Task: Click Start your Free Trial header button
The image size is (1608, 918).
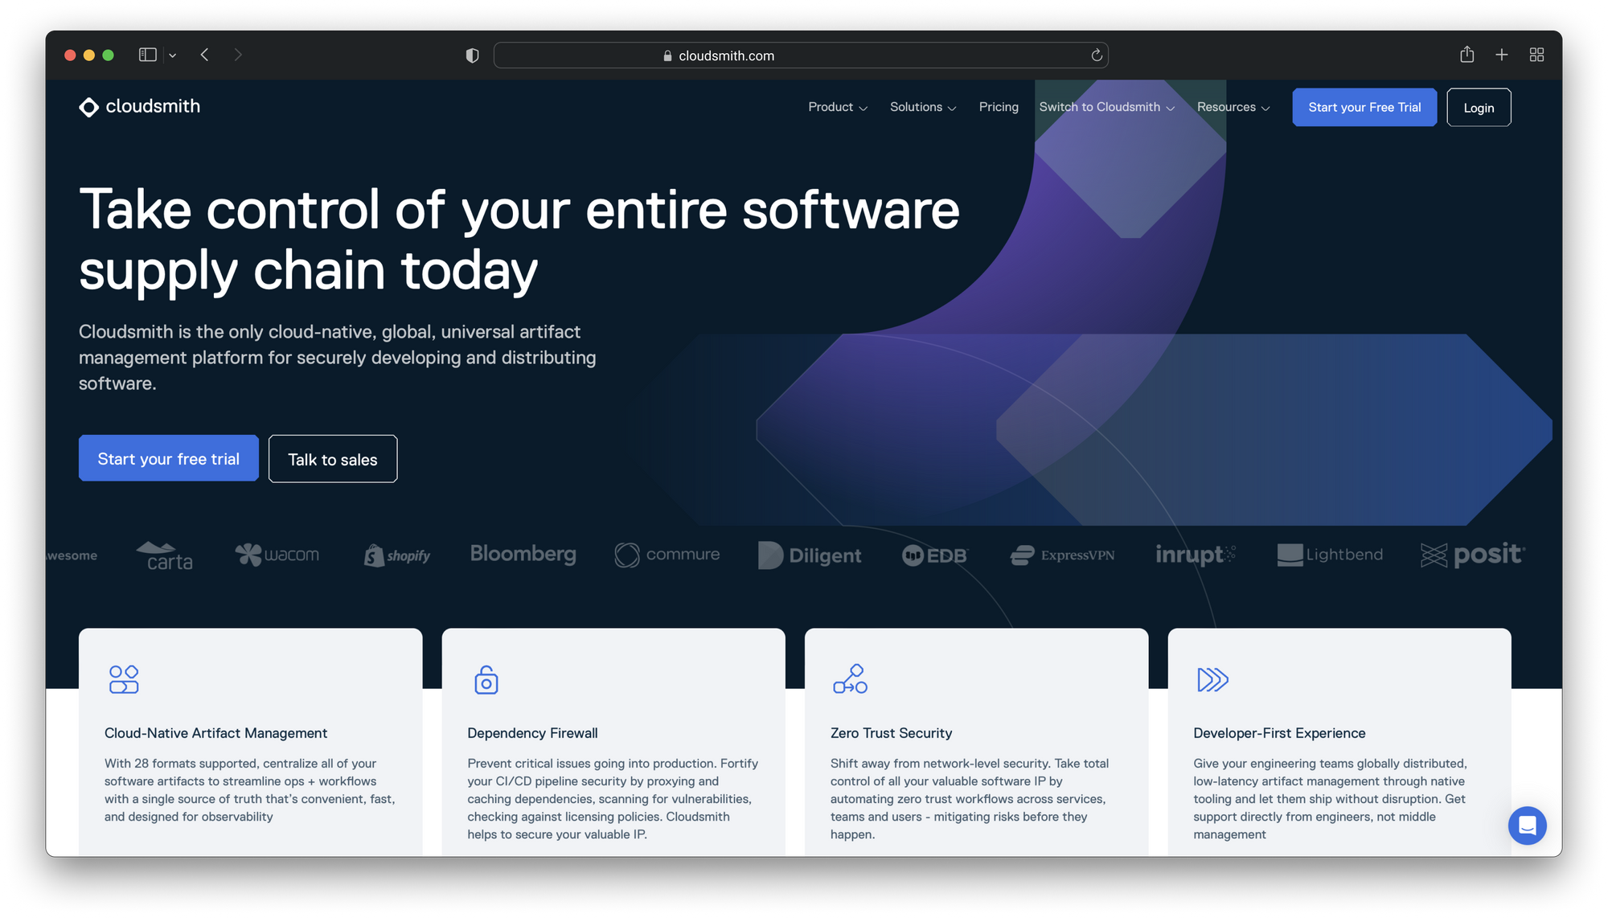Action: (x=1364, y=107)
